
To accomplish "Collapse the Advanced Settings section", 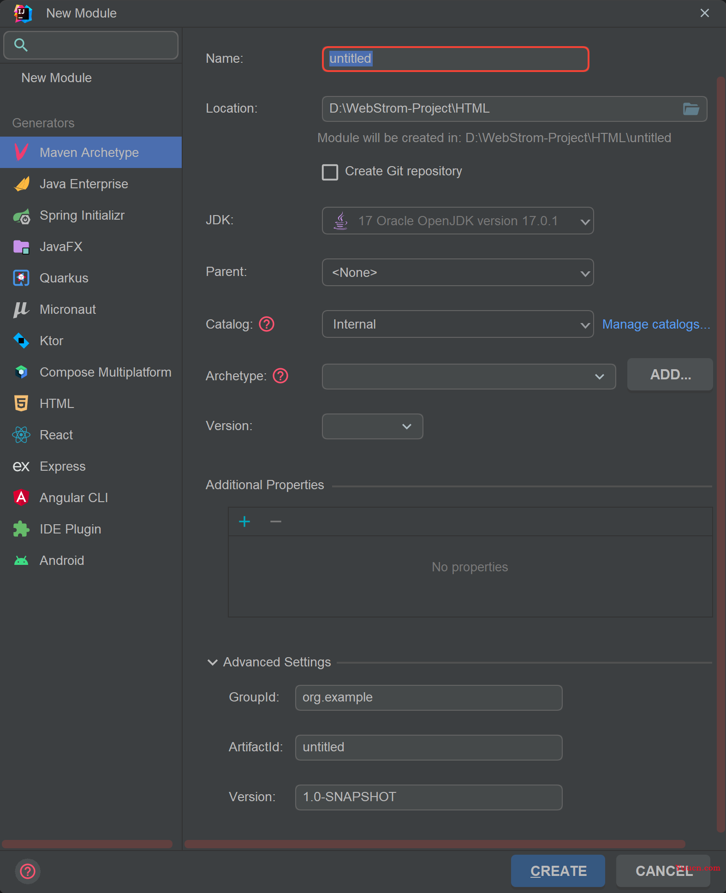I will pos(213,662).
